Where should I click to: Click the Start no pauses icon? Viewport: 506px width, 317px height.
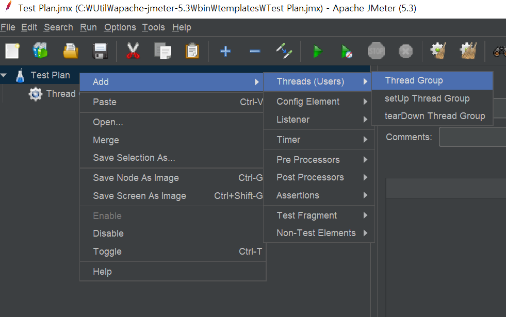point(347,51)
